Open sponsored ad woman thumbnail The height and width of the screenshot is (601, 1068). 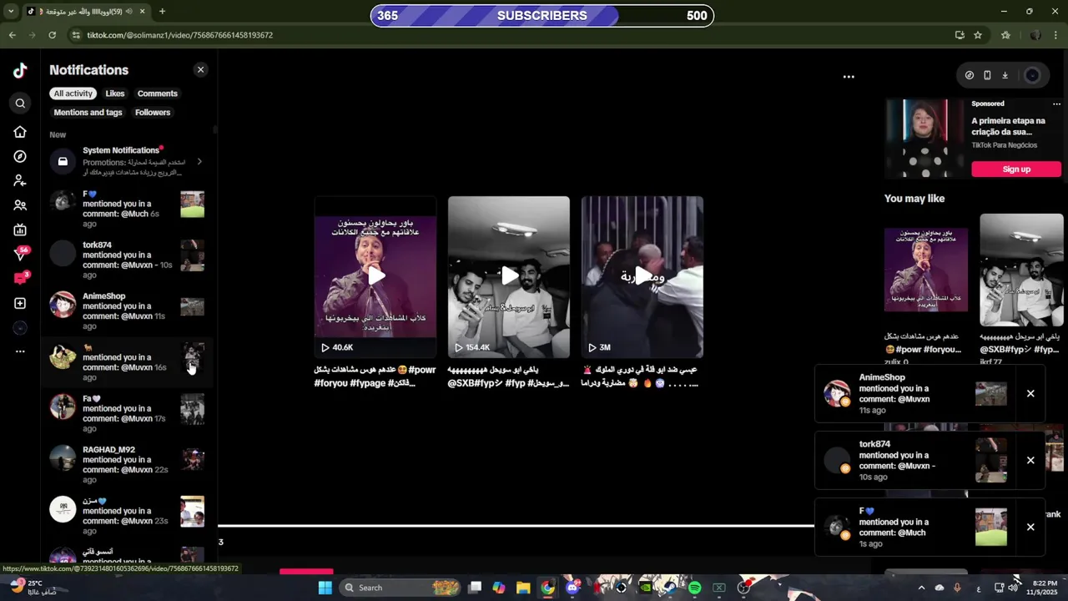tap(925, 139)
